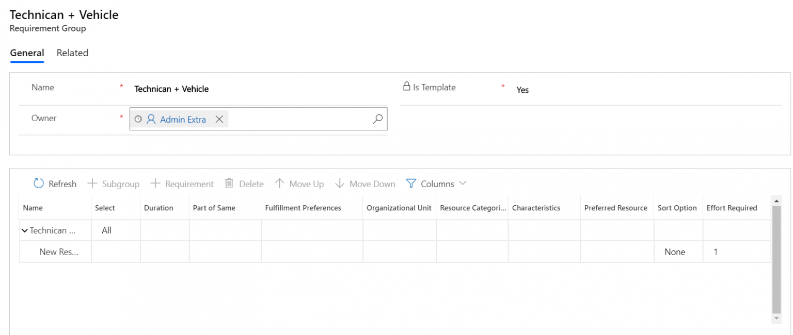Click the search magnifier in Owner field
Screen dimensions: 793x335
(x=378, y=119)
